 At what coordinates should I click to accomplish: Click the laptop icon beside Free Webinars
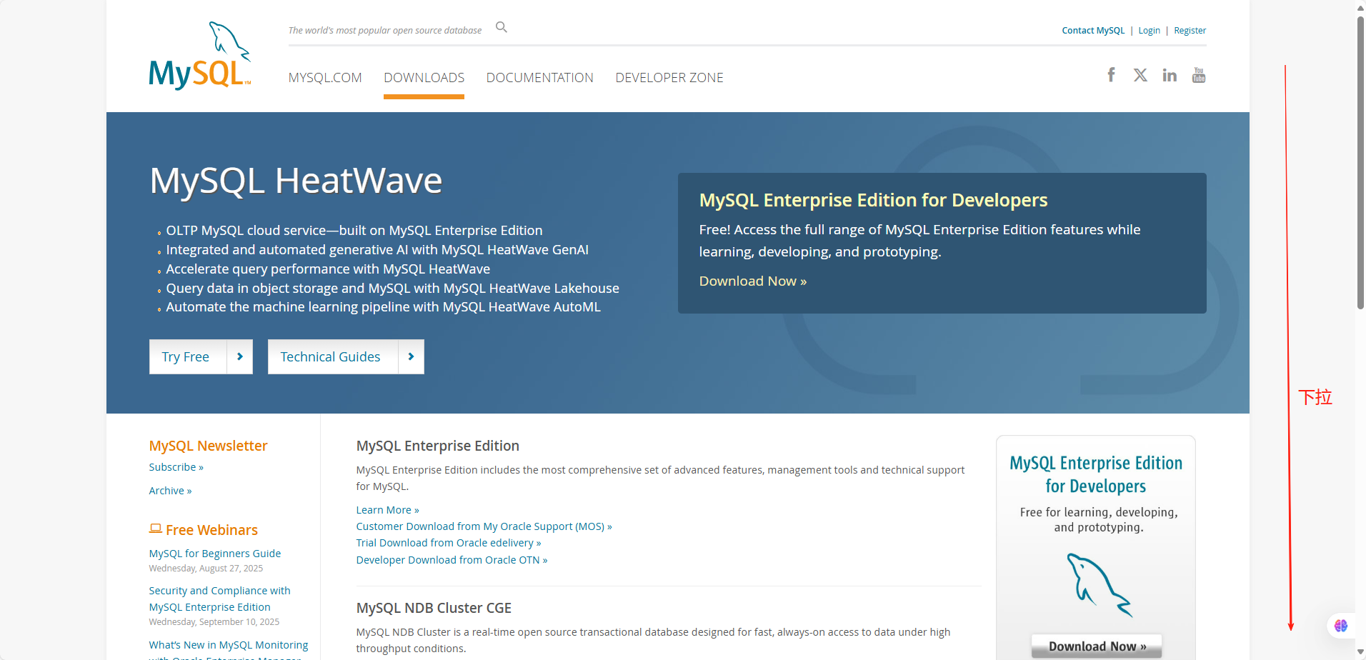pyautogui.click(x=155, y=529)
